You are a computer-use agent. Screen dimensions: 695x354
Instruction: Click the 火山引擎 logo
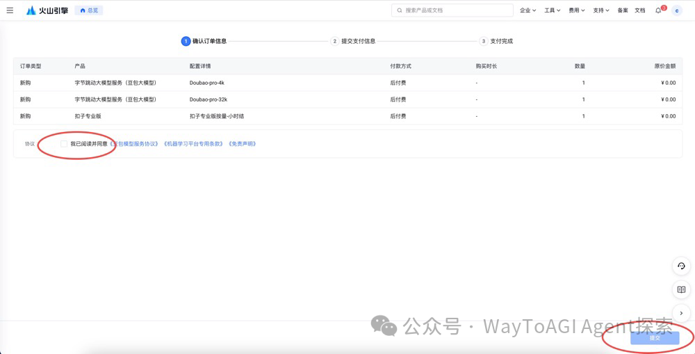47,10
